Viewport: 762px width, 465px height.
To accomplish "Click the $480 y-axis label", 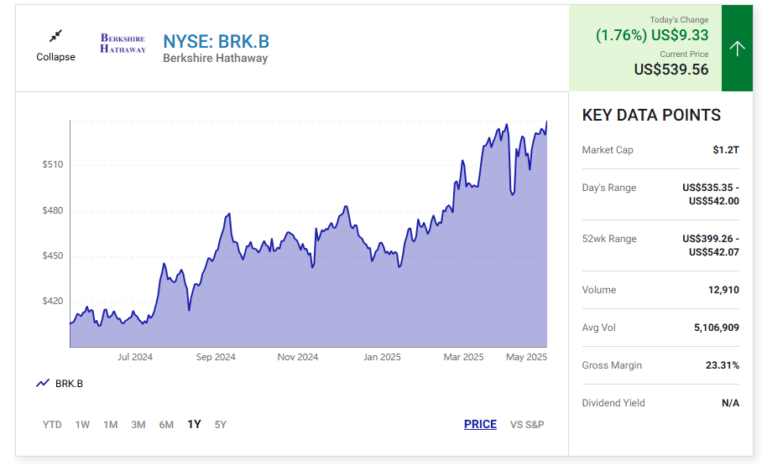I will click(53, 210).
